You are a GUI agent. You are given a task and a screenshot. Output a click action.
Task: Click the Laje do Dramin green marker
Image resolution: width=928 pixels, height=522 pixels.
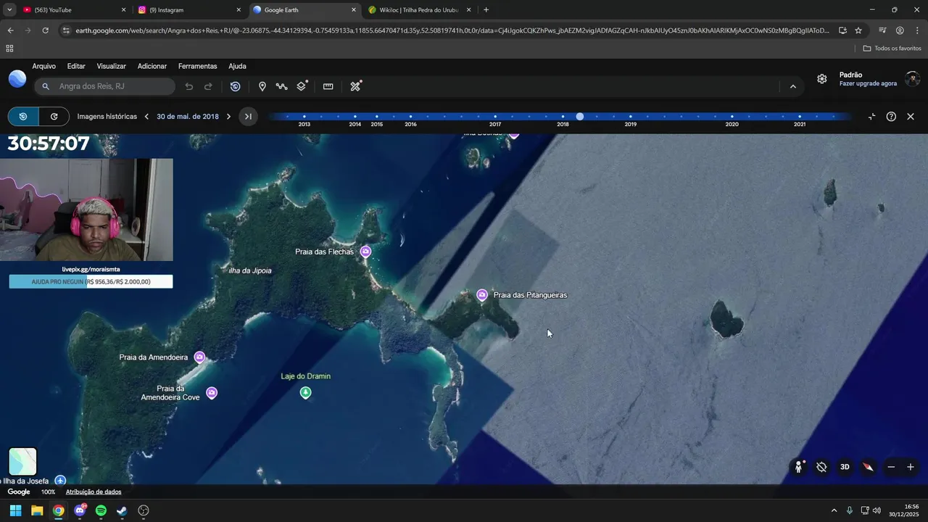306,392
